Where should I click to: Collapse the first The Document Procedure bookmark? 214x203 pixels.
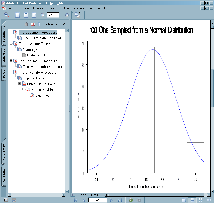[11, 32]
